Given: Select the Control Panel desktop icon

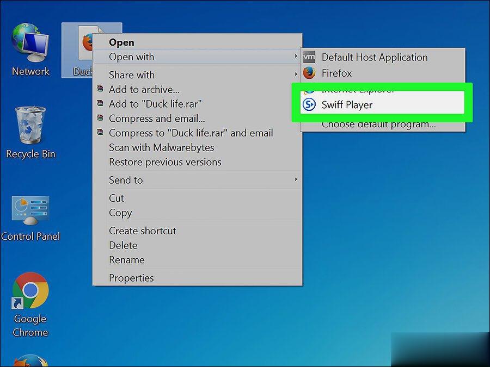Looking at the screenshot, I should click(x=30, y=219).
